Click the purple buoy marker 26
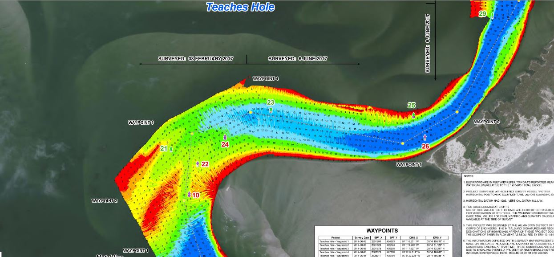Screen dimensions: 554x257 click(425, 137)
